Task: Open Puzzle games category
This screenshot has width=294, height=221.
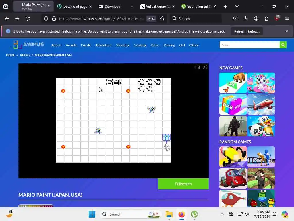Action: [86, 45]
